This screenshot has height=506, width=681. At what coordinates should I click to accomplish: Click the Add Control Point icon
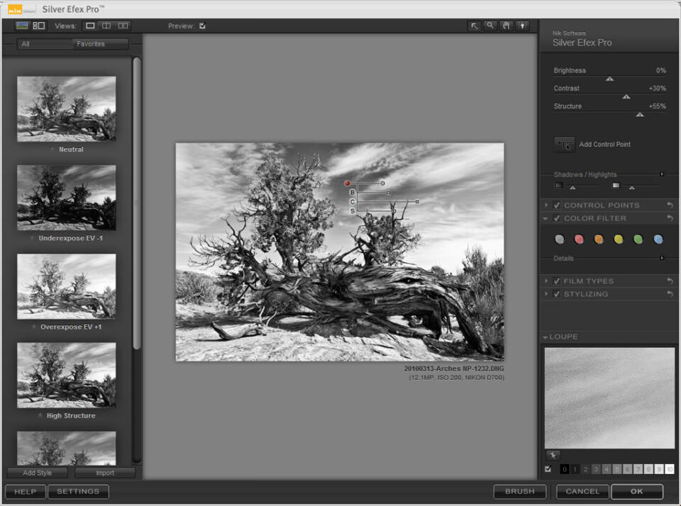(x=565, y=145)
